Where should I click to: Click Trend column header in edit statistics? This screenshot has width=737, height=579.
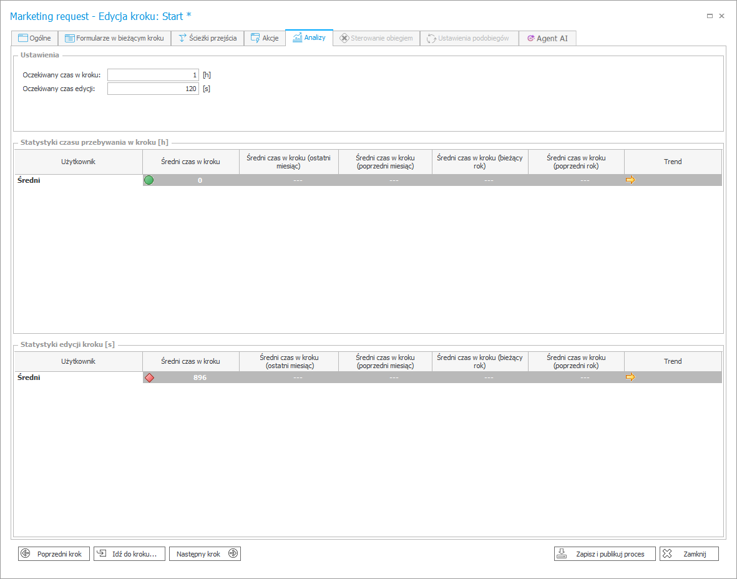pos(673,361)
